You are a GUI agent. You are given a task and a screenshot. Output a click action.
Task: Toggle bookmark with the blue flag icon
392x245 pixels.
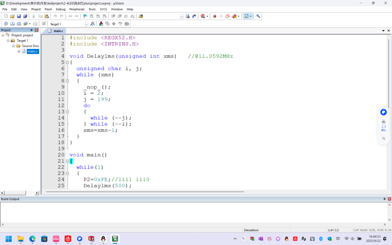pos(85,16)
